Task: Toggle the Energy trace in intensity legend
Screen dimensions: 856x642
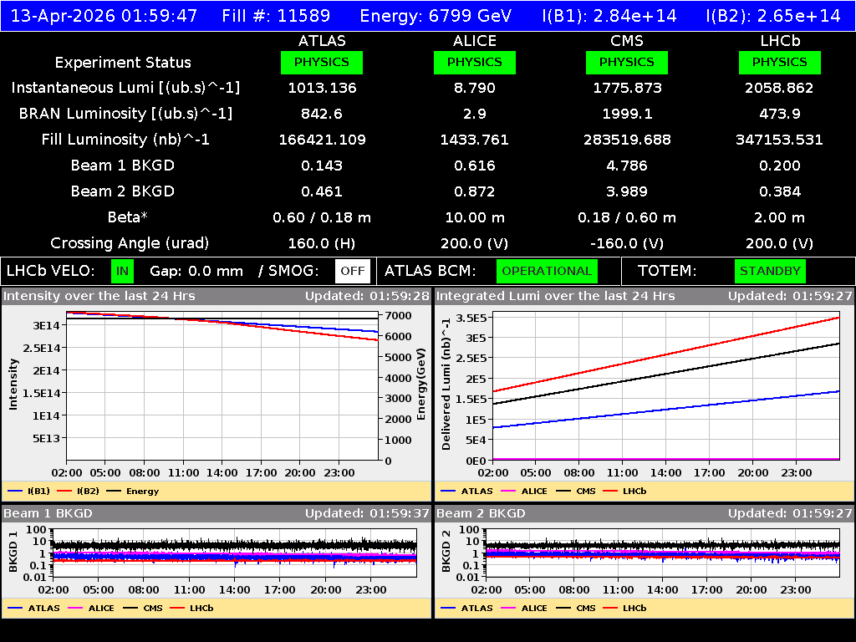Action: [140, 491]
